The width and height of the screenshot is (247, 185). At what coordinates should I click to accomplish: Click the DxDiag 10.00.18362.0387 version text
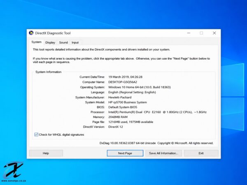(128, 143)
